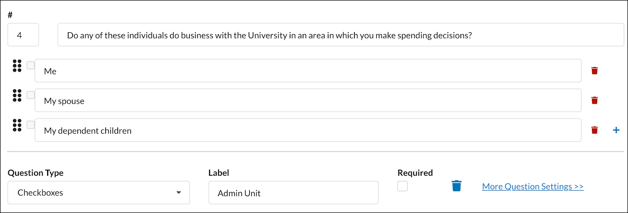Grab the drag handle beside "Me"
This screenshot has width=628, height=213.
17,66
